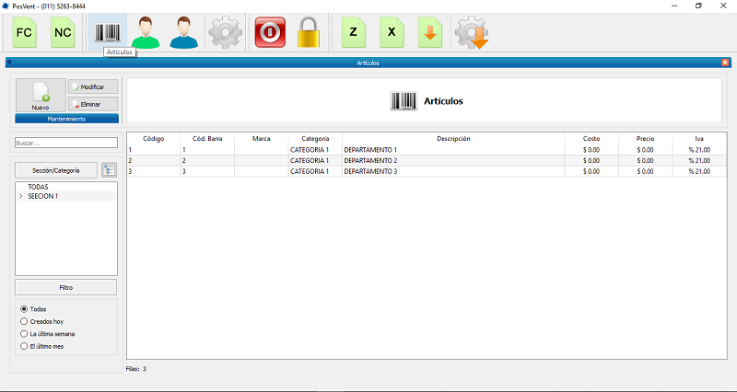Focus the Buscar search field
The width and height of the screenshot is (737, 392).
click(x=66, y=143)
